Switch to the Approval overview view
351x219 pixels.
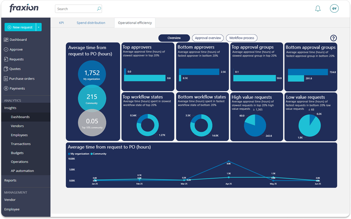208,38
